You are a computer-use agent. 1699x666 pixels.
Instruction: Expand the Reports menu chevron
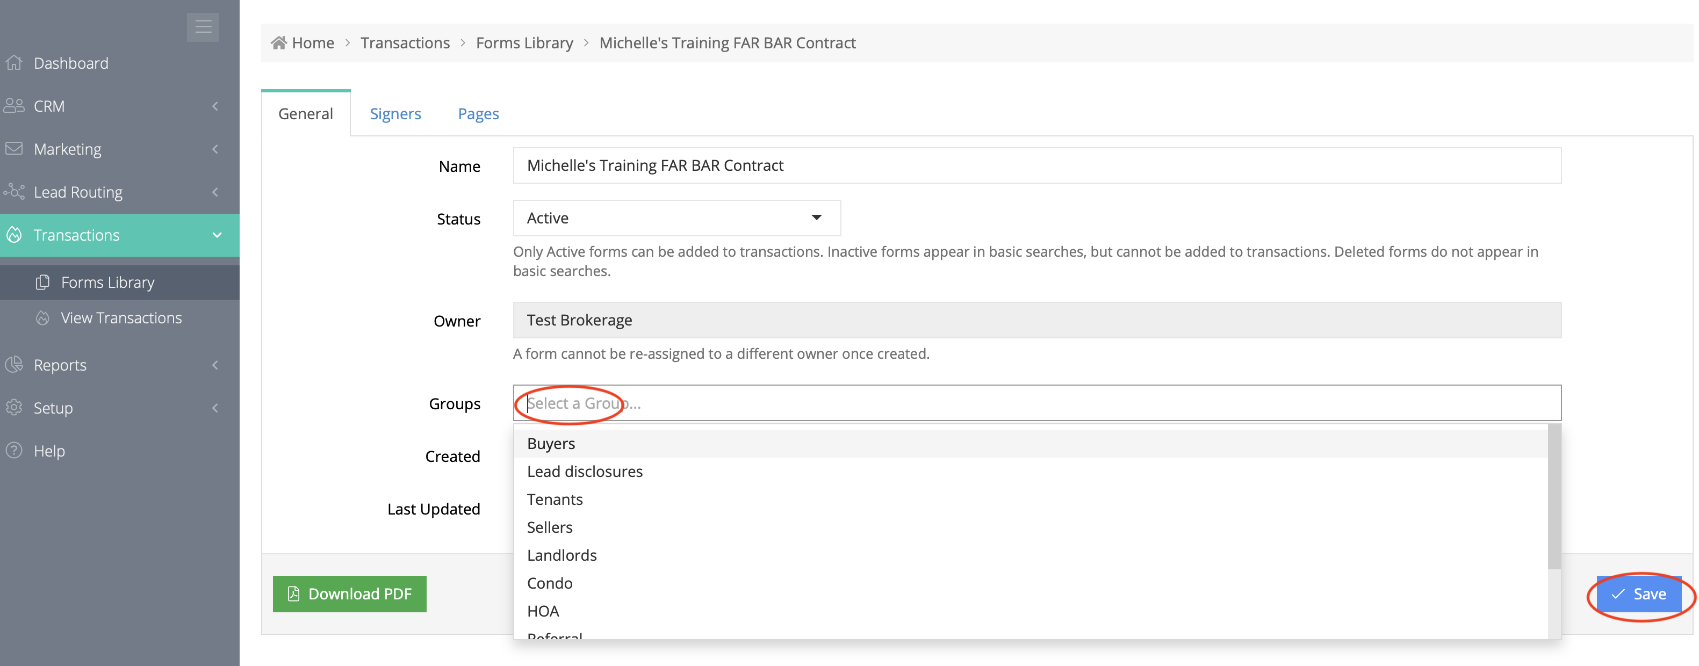215,365
